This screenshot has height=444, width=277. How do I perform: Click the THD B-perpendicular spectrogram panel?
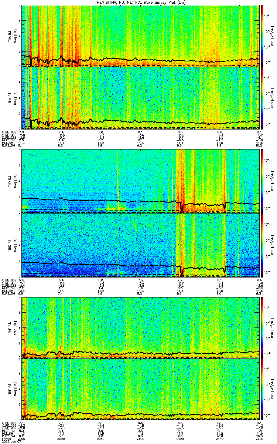141,181
